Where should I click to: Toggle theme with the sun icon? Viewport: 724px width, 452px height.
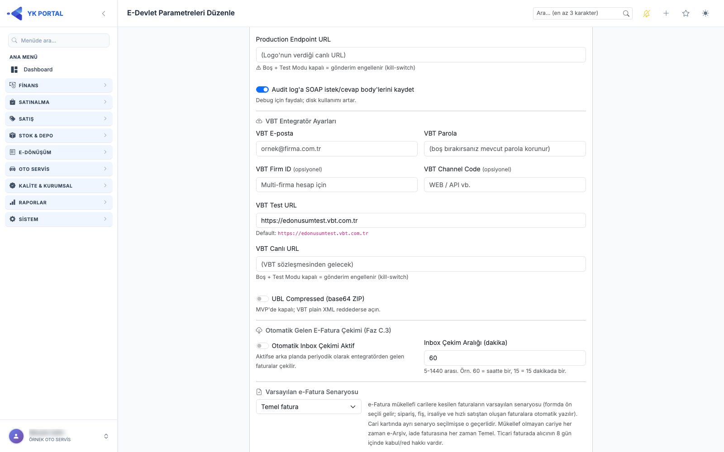tap(705, 14)
